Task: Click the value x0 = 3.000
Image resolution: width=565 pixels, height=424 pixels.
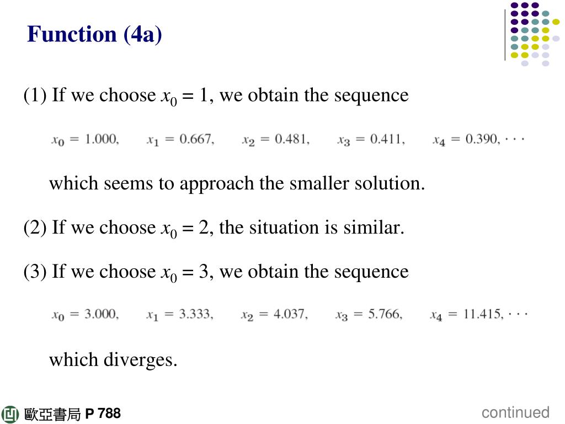Action: [85, 314]
